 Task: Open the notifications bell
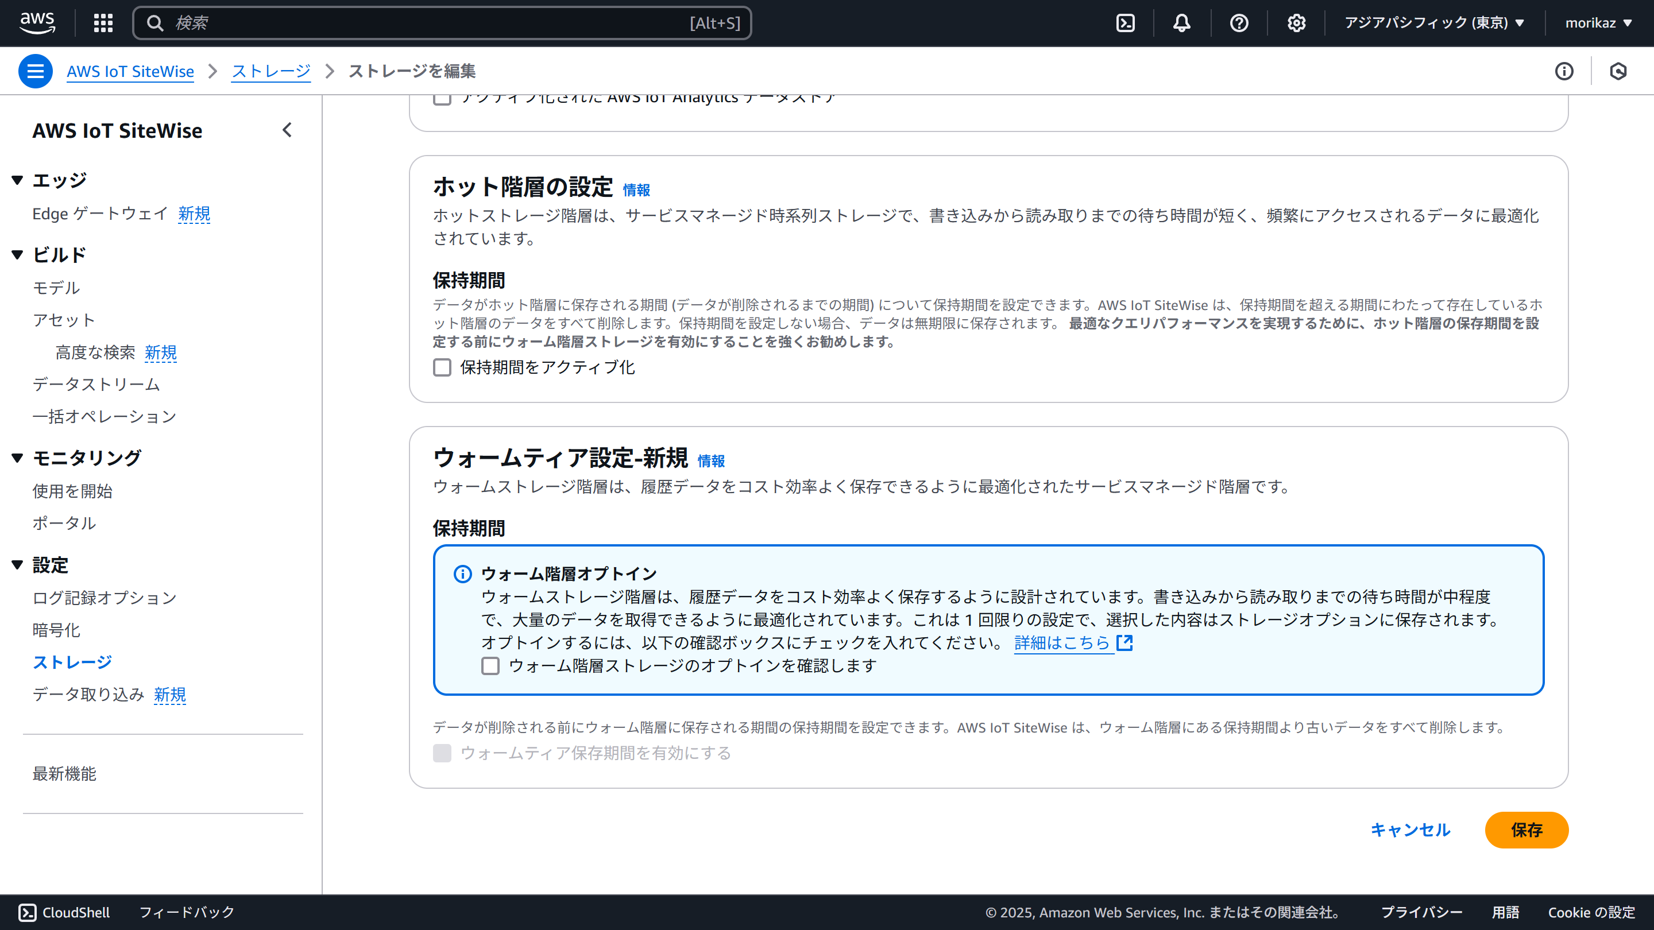[1181, 23]
